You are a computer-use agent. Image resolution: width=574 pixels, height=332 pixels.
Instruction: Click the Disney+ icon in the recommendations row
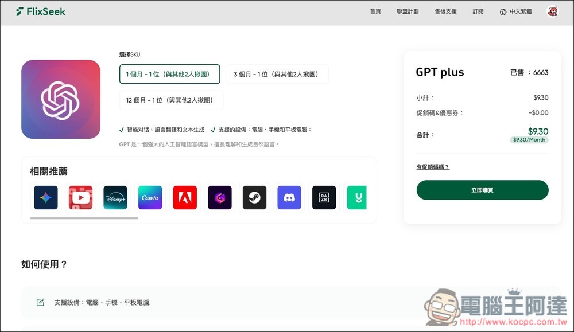tap(115, 197)
